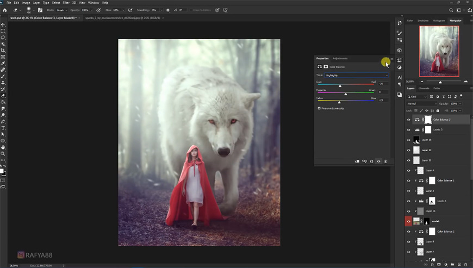
Task: Select the Eyedropper tool
Action: click(x=3, y=63)
